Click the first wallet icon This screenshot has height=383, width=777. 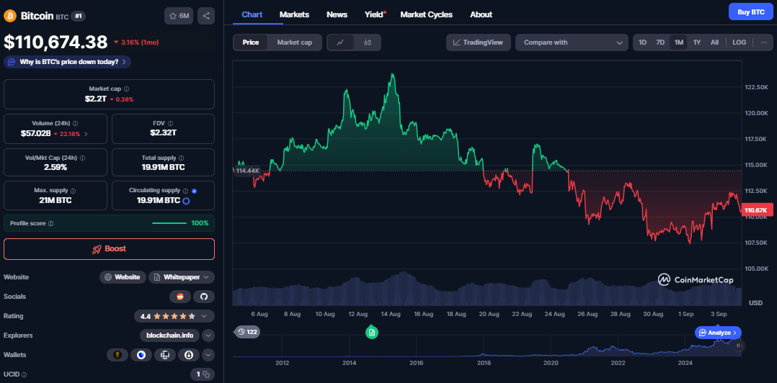click(117, 355)
